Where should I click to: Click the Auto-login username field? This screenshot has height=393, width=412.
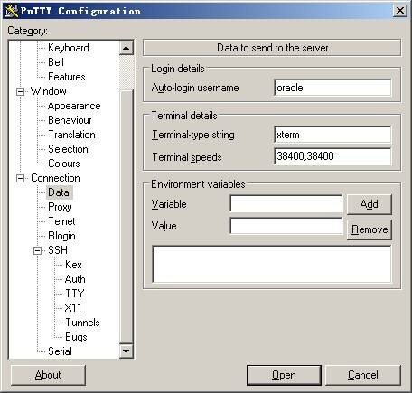click(x=332, y=88)
